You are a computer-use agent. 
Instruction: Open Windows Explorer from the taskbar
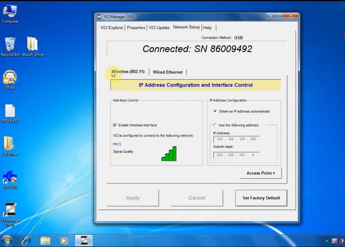pyautogui.click(x=45, y=240)
